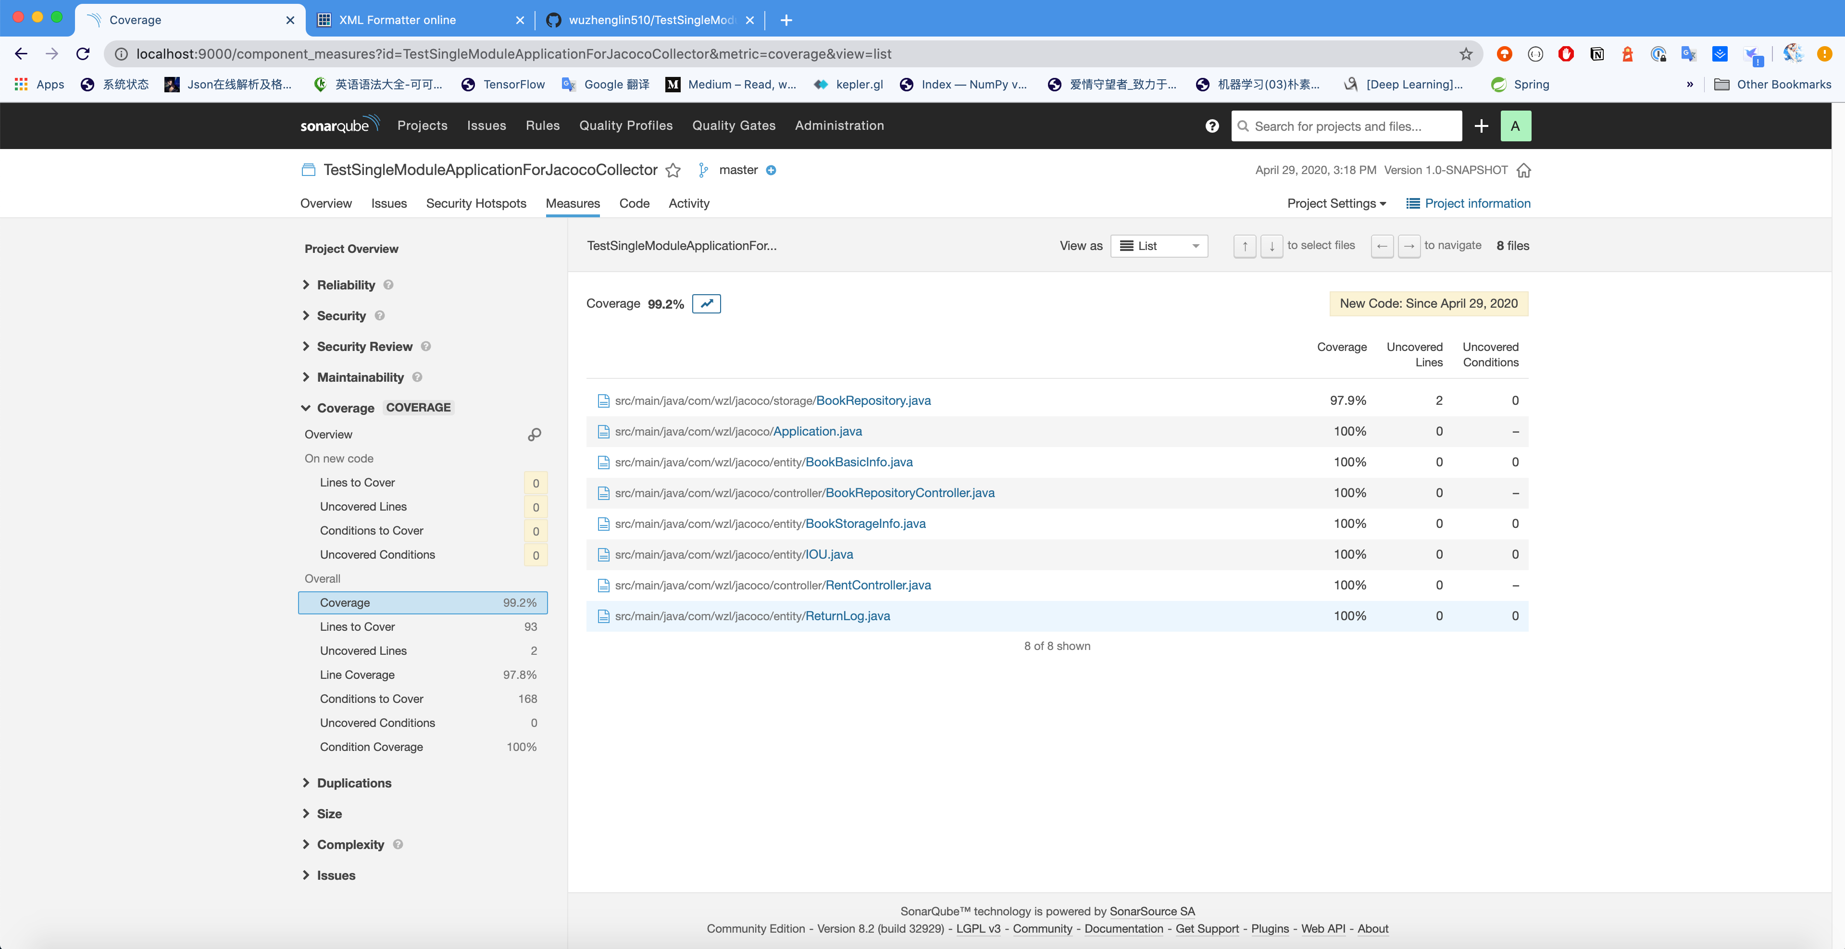Open the View as List dropdown
The image size is (1845, 949).
point(1158,246)
